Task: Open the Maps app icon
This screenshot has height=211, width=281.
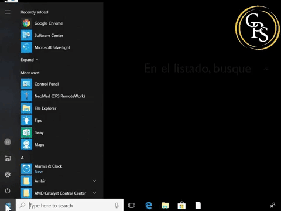Action: point(26,145)
